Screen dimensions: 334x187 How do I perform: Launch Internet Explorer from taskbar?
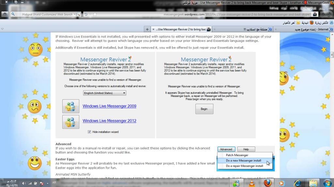coord(297,182)
